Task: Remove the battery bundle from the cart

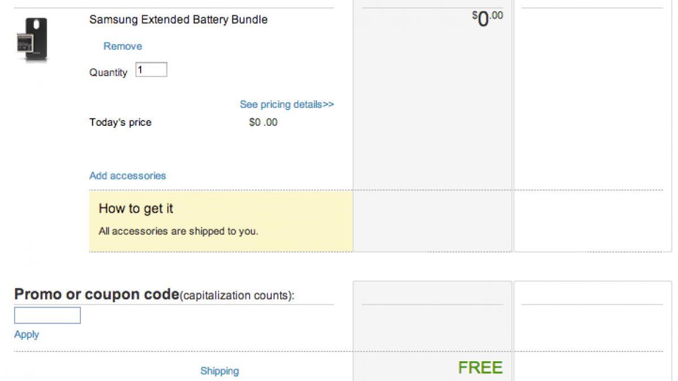Action: click(123, 46)
